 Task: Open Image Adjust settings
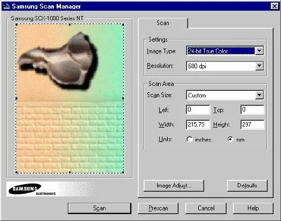tap(174, 186)
